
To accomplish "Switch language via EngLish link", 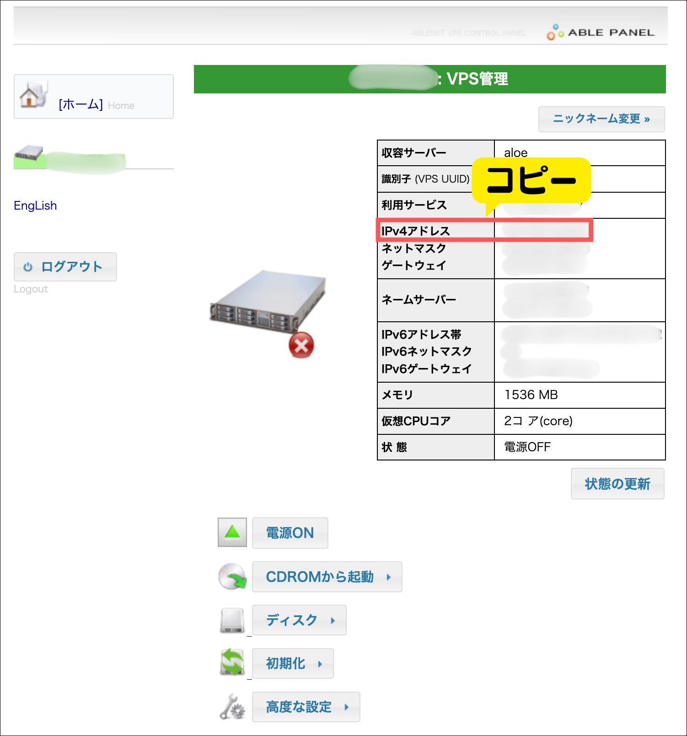I will 35,206.
